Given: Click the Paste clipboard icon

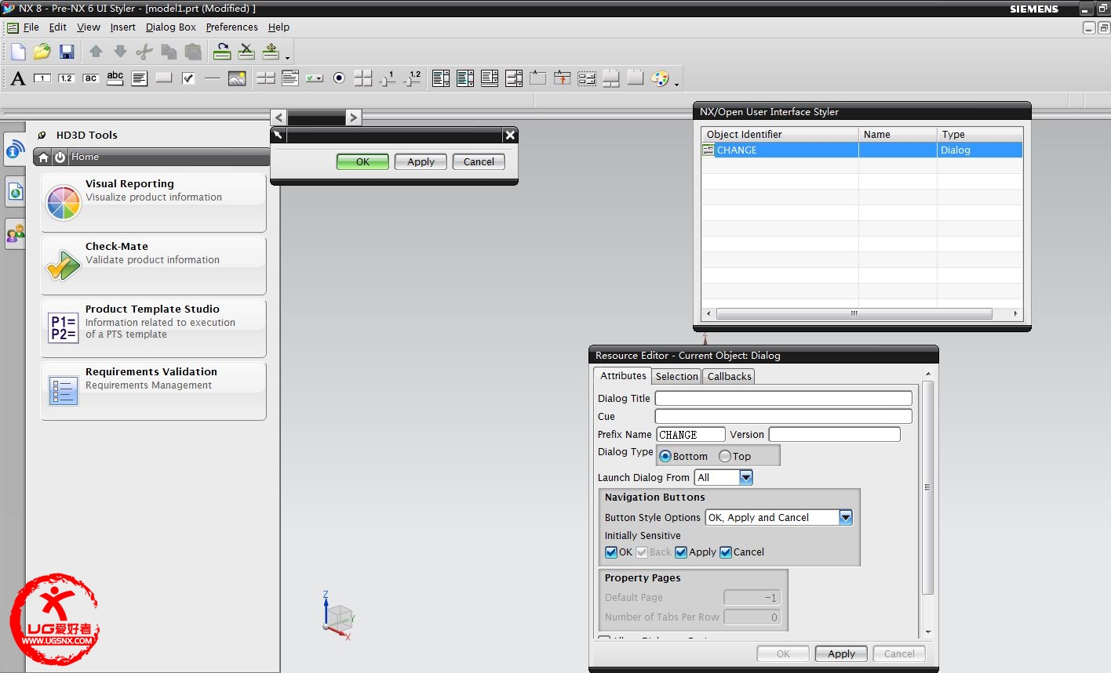Looking at the screenshot, I should click(x=193, y=52).
